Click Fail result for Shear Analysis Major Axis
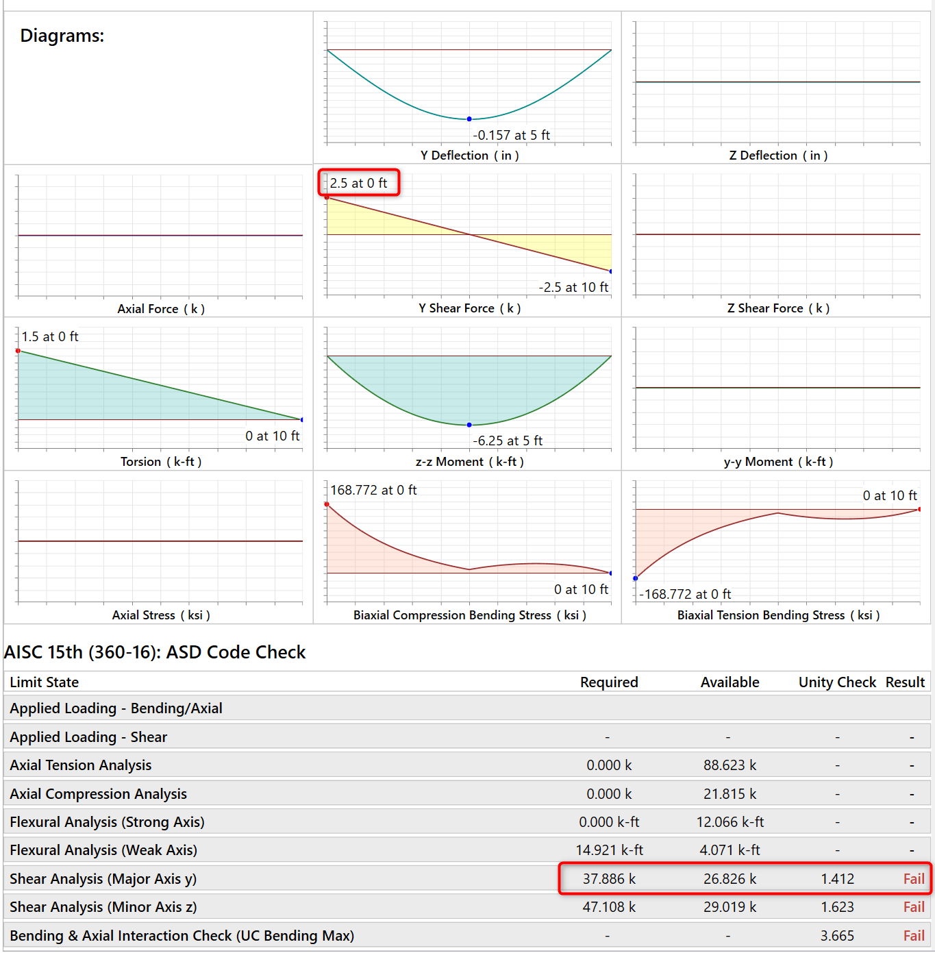 click(x=914, y=879)
